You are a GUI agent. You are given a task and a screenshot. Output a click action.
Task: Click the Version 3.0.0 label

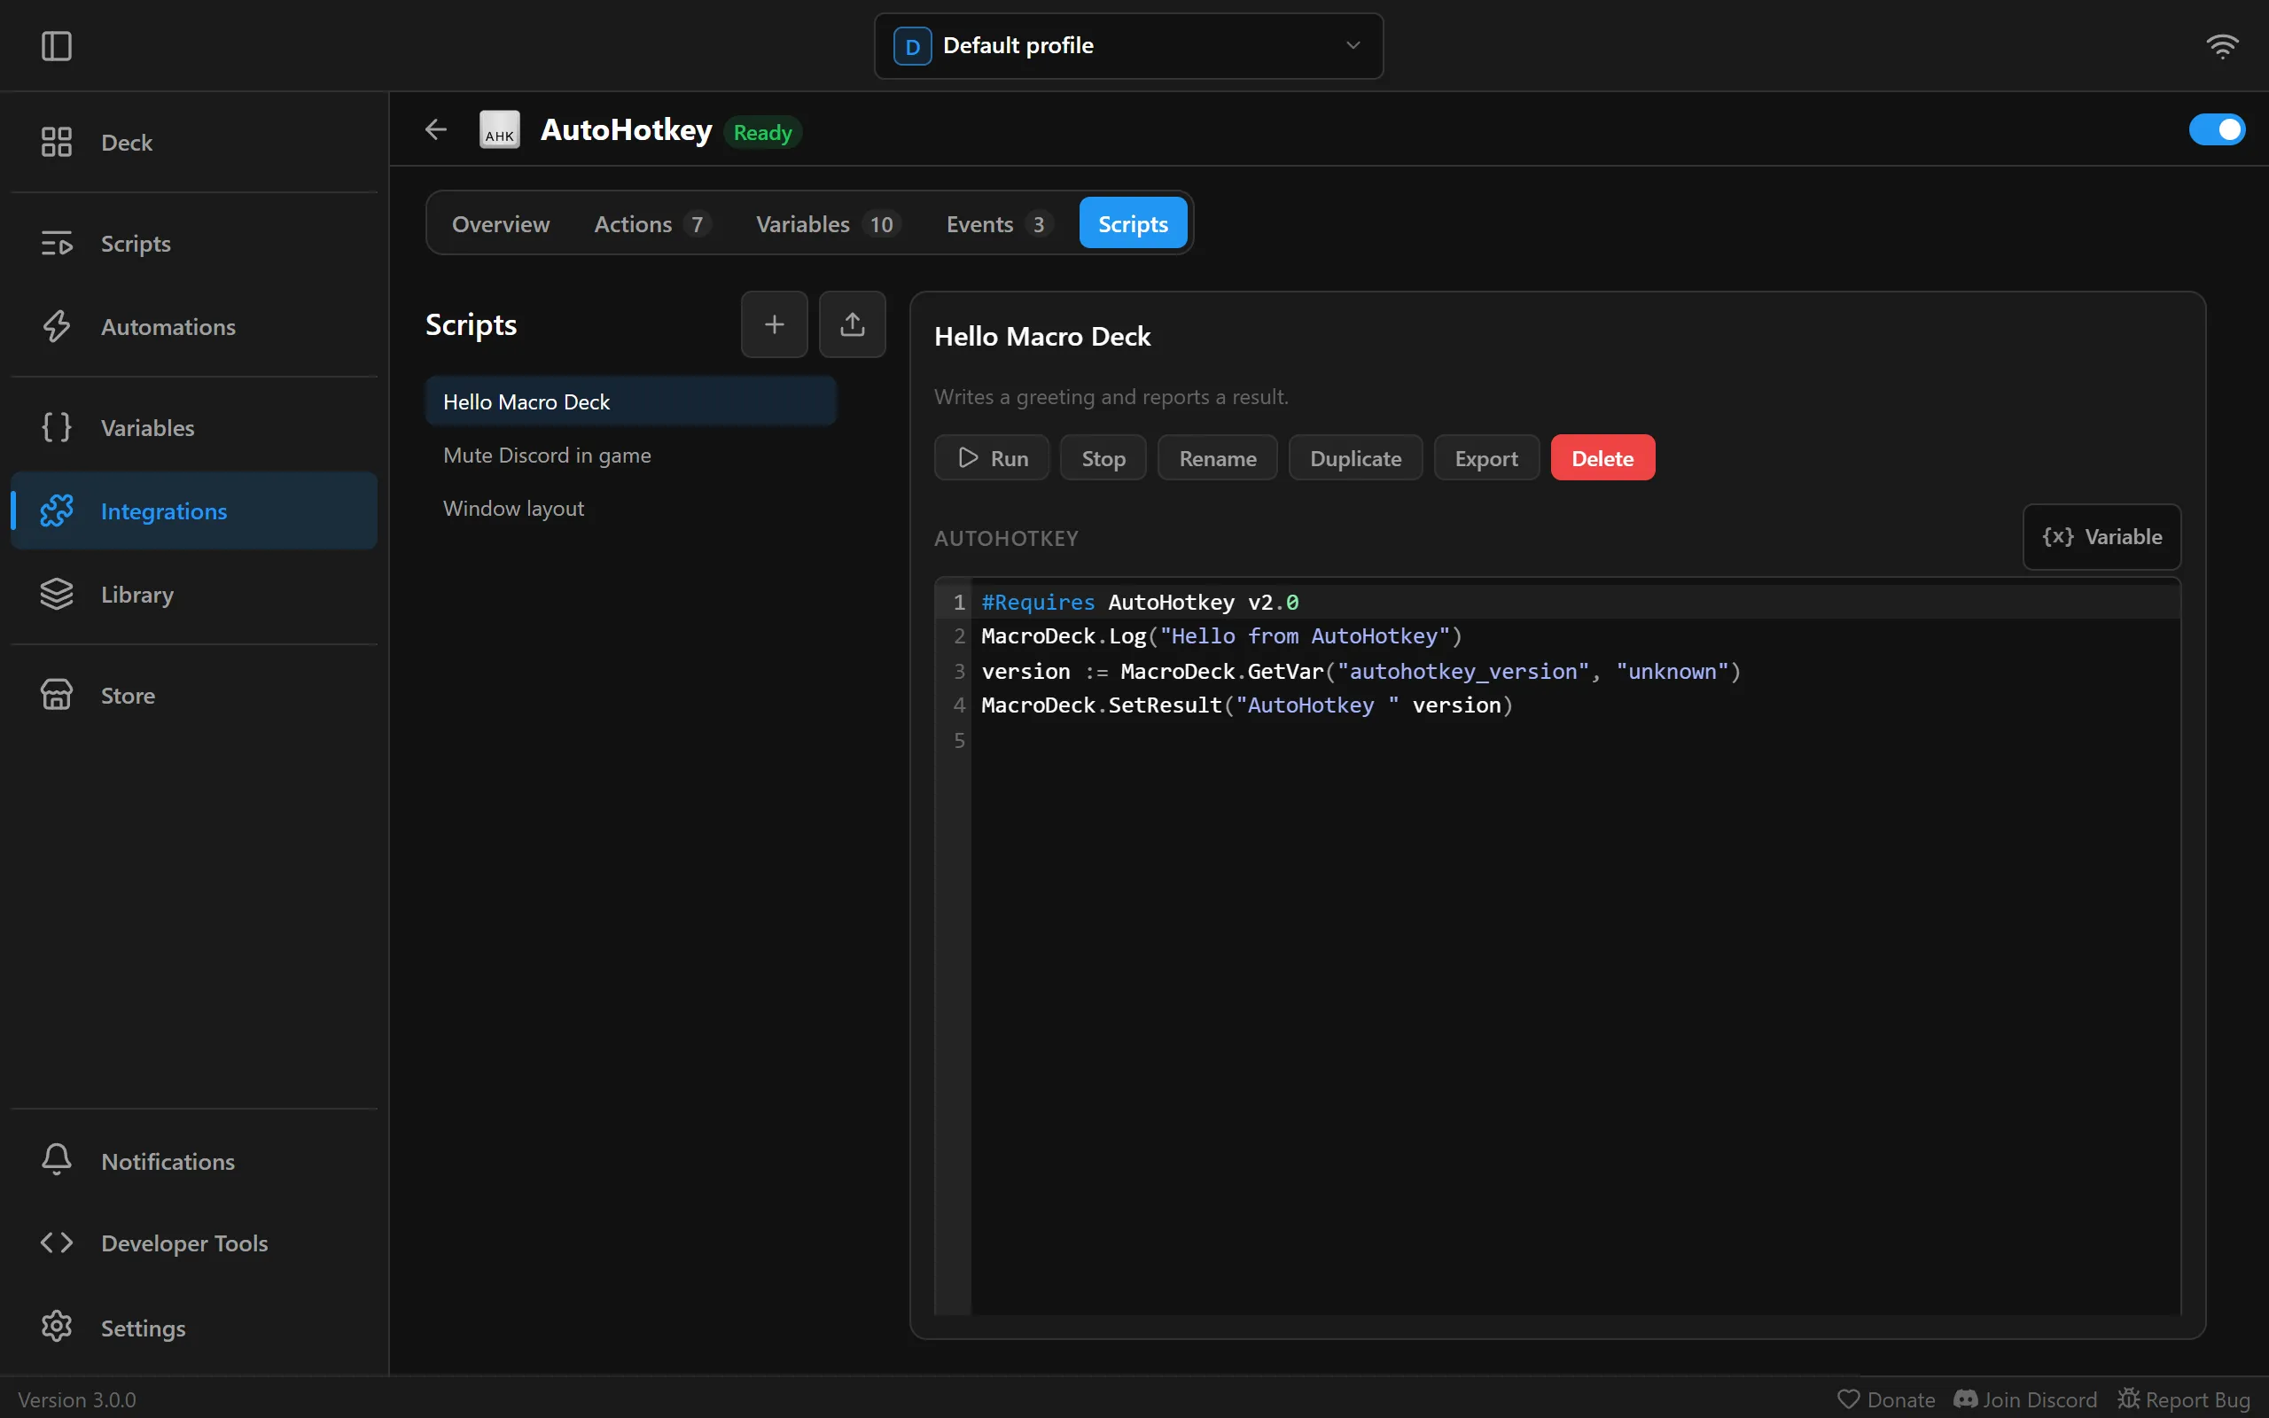click(x=77, y=1399)
